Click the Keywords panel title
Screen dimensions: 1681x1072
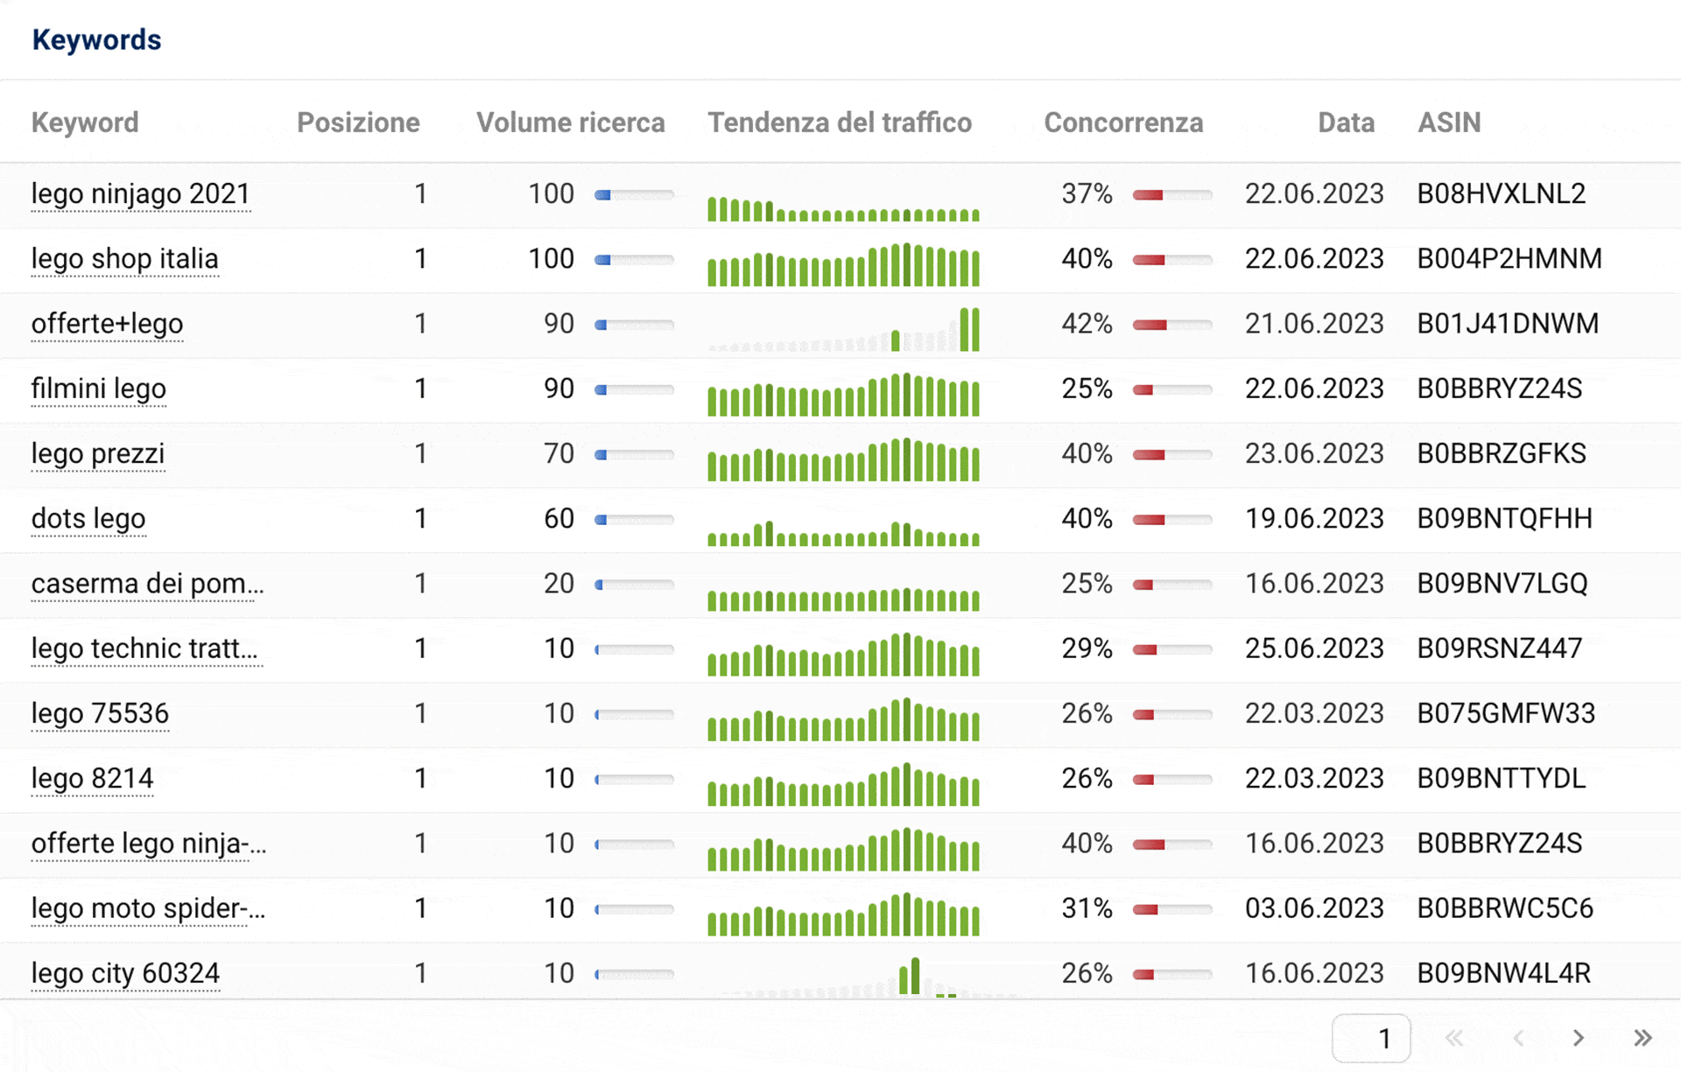click(x=96, y=40)
